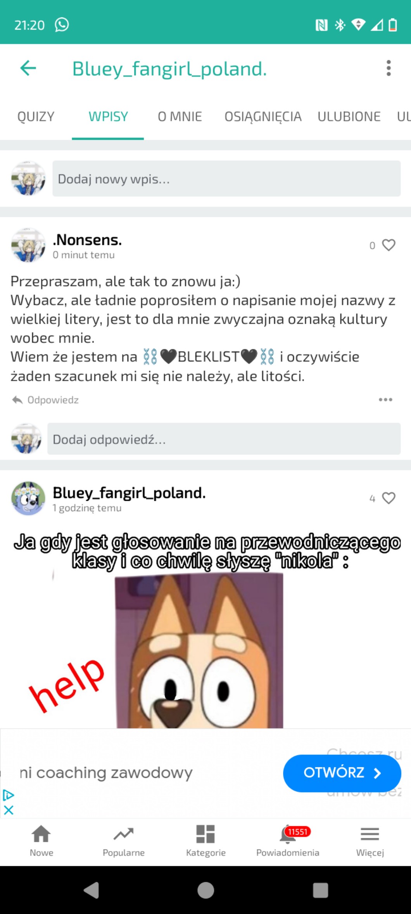This screenshot has width=411, height=914.
Task: Tap the back arrow in header
Action: click(28, 68)
